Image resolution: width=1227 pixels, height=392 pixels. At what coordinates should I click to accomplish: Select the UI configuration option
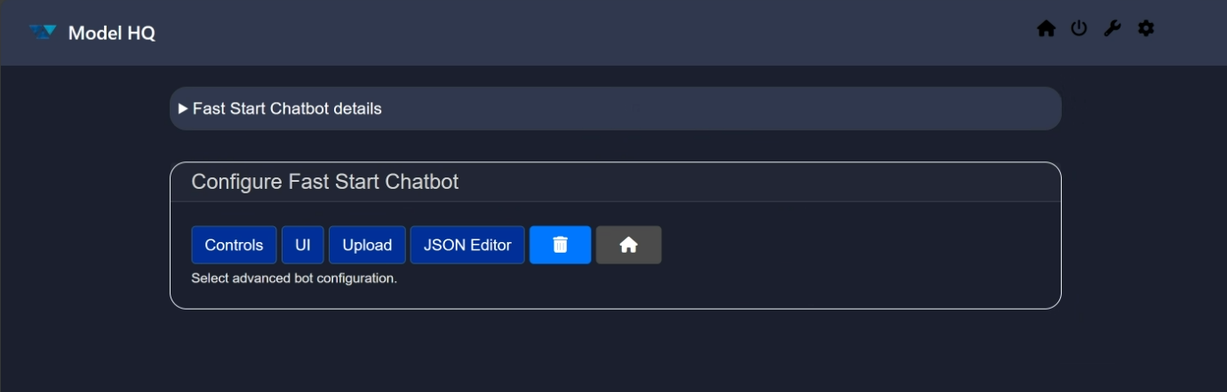pyautogui.click(x=302, y=245)
